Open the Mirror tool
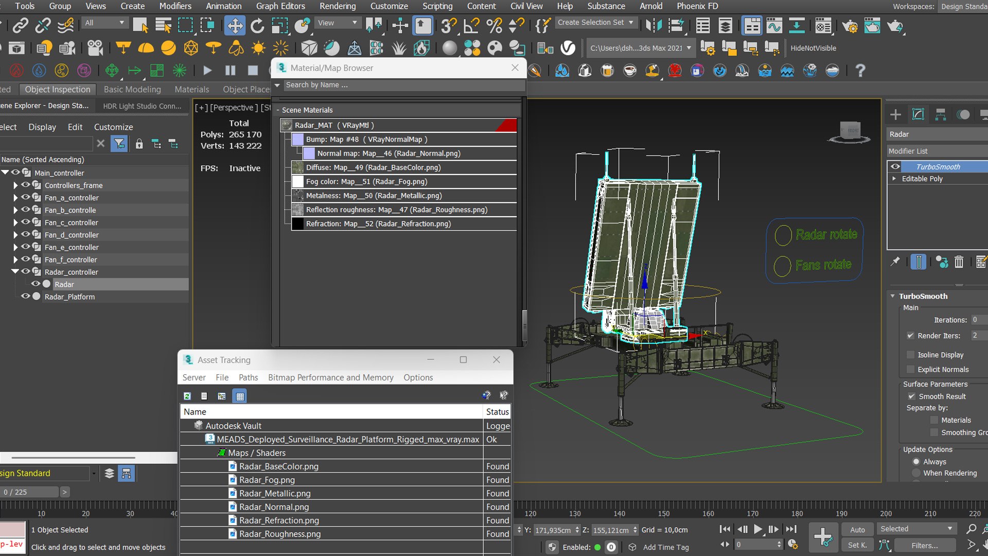Image resolution: width=988 pixels, height=556 pixels. pyautogui.click(x=654, y=25)
